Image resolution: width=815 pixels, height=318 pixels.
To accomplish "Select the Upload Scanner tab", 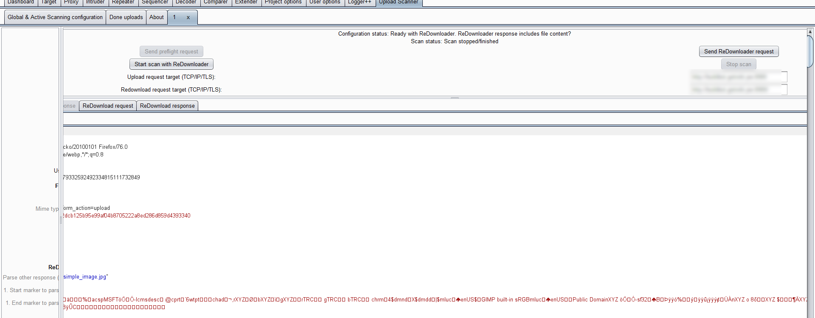I will [399, 3].
